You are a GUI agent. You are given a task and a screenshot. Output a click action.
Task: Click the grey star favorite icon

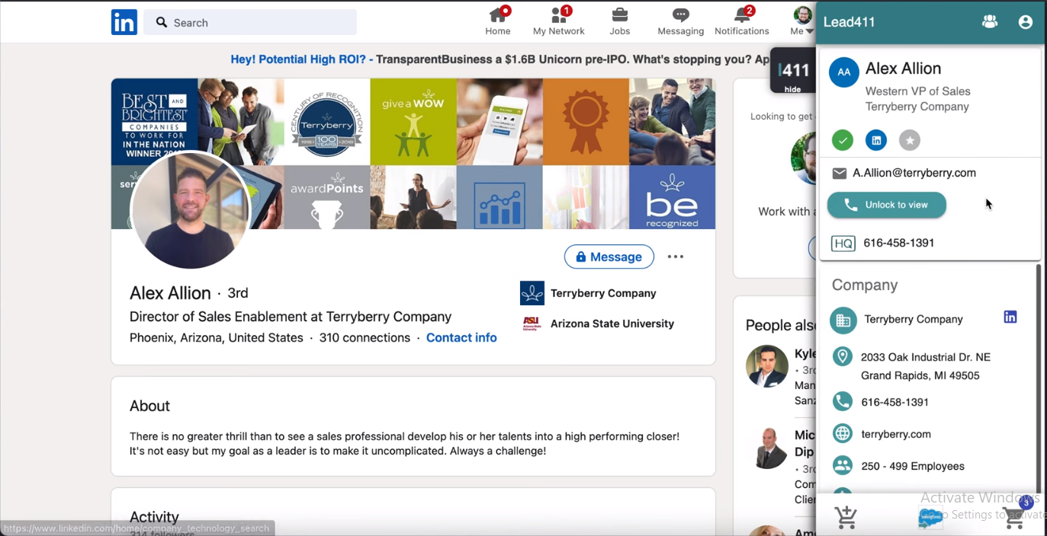pyautogui.click(x=910, y=140)
